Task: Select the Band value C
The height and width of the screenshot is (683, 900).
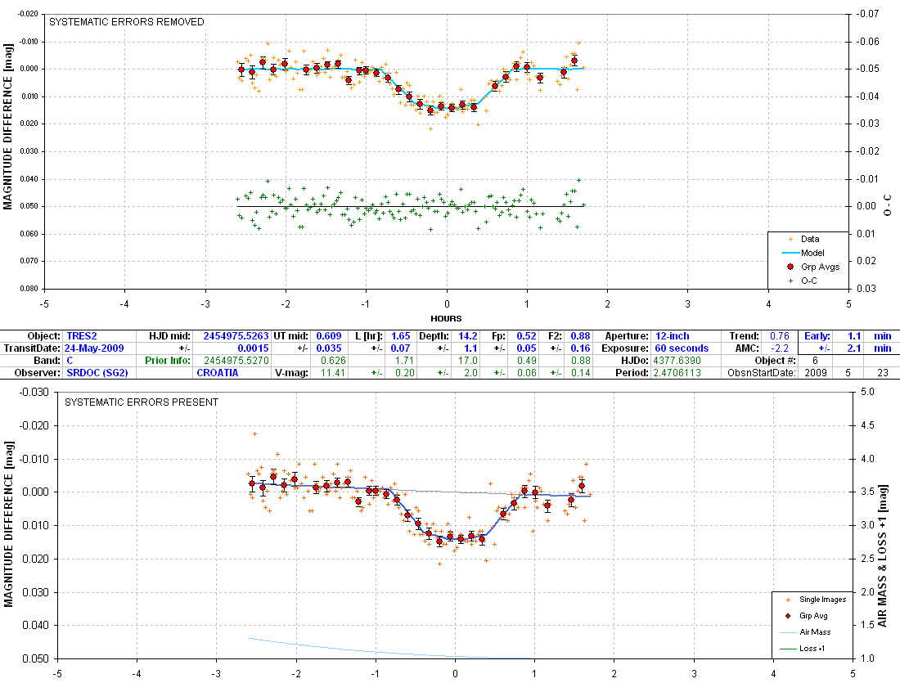Action: coord(70,361)
